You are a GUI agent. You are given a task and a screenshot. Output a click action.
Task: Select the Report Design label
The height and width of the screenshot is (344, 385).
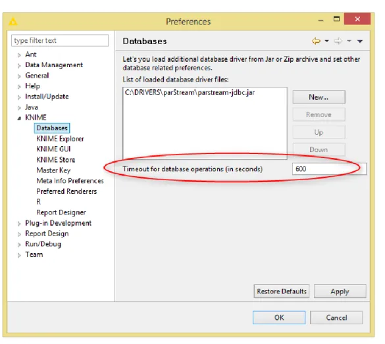47,233
